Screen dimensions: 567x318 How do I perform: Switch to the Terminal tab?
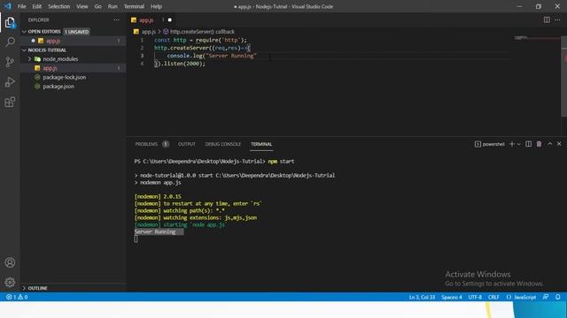pos(261,144)
